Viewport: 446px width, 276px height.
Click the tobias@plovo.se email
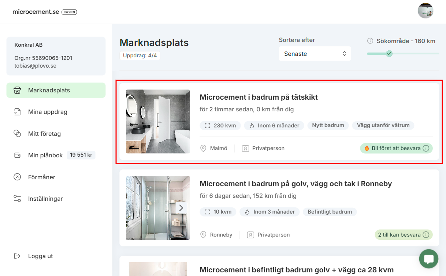coord(36,66)
